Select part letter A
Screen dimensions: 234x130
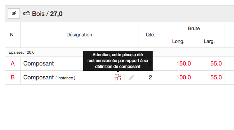[13, 64]
